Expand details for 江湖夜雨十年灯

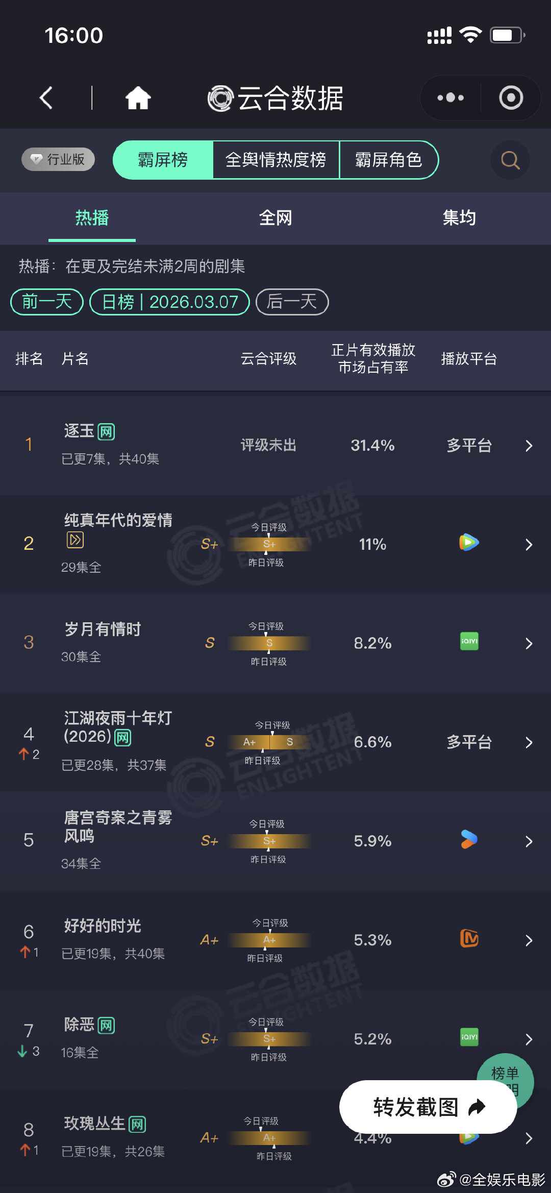(529, 743)
